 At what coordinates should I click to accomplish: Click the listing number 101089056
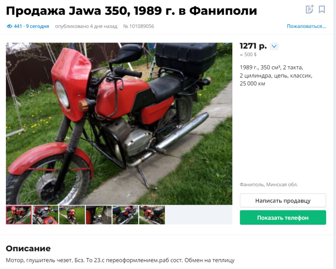(139, 26)
